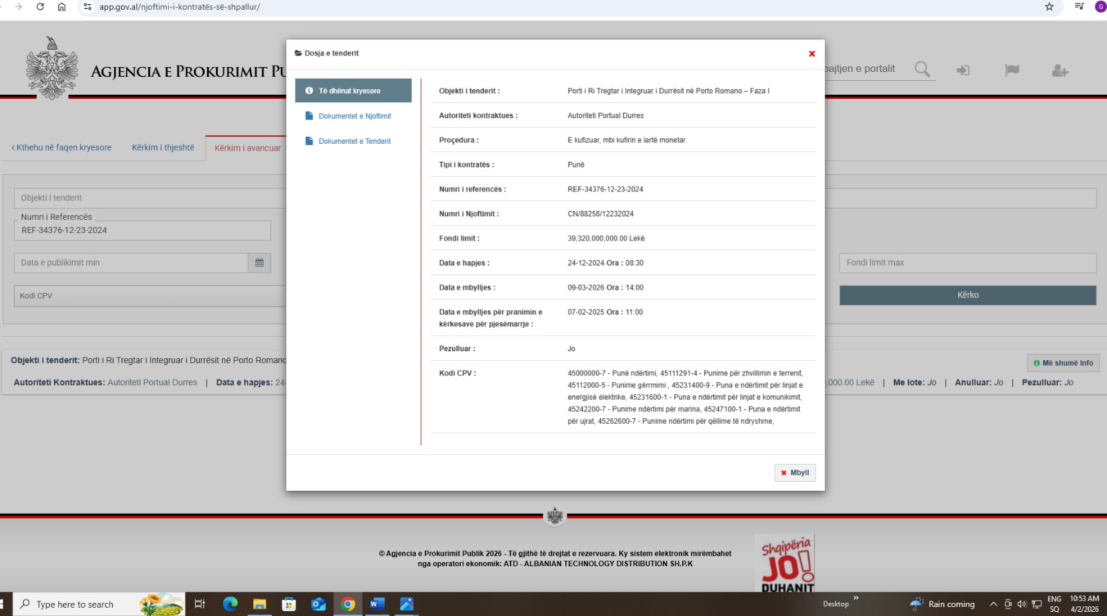Open Dokumentet e Njoftimit section
The image size is (1107, 616).
(x=354, y=116)
